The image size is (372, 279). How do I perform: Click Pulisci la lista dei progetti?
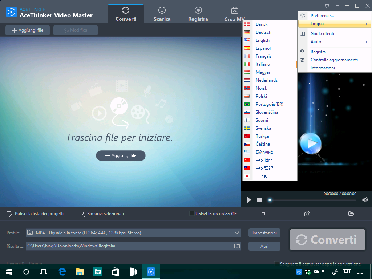[35, 214]
